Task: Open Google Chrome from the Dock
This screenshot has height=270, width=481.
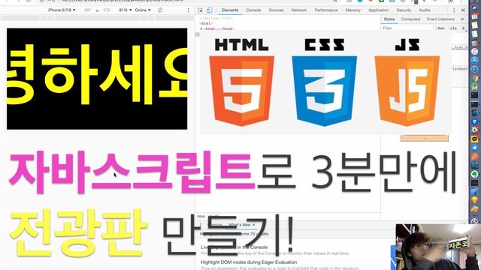Action: click(474, 78)
